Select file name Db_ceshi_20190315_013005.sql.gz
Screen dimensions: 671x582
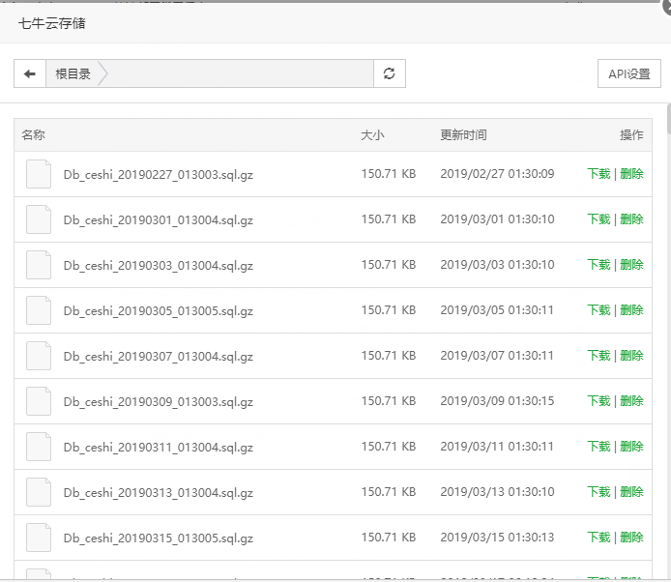[159, 538]
